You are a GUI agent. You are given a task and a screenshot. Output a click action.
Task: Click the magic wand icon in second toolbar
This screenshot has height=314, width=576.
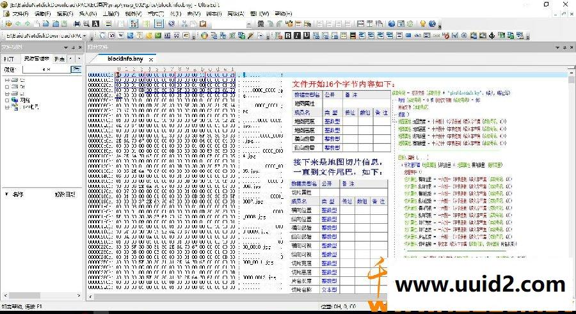(x=251, y=36)
